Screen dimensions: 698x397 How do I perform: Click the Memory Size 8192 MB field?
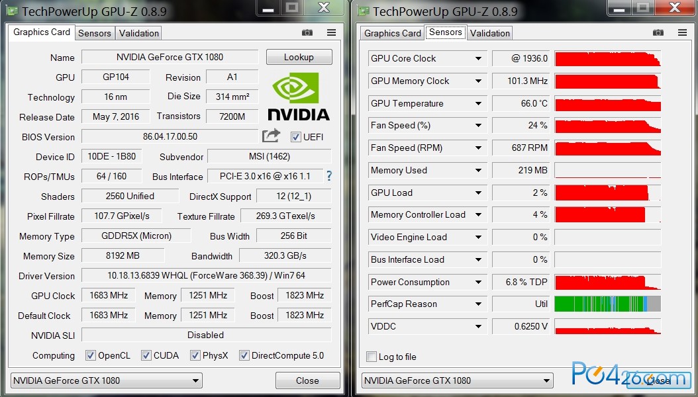point(123,255)
